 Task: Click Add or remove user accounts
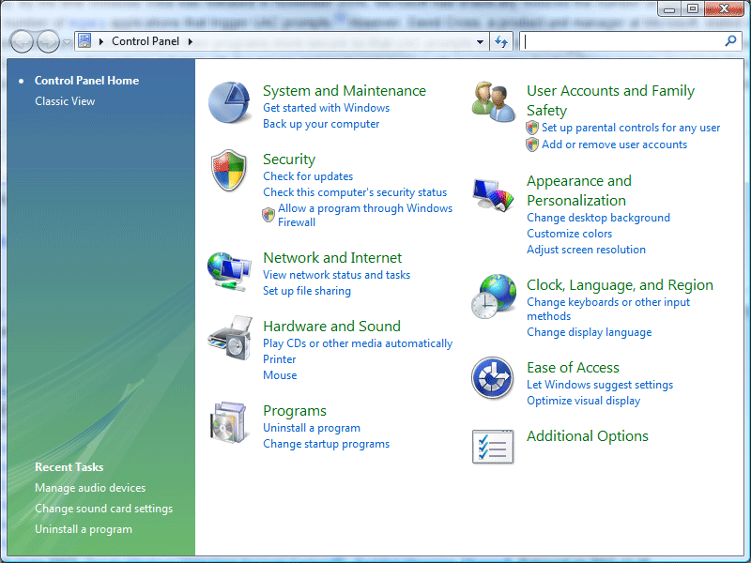(x=614, y=145)
